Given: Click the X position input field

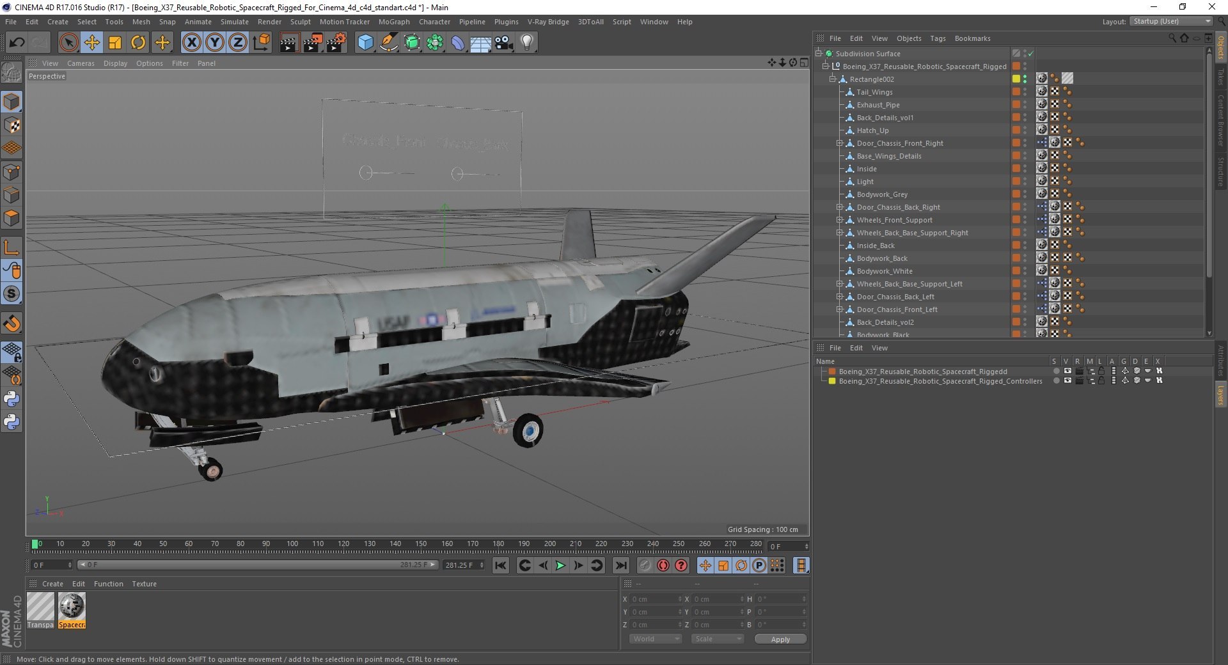Looking at the screenshot, I should point(656,599).
